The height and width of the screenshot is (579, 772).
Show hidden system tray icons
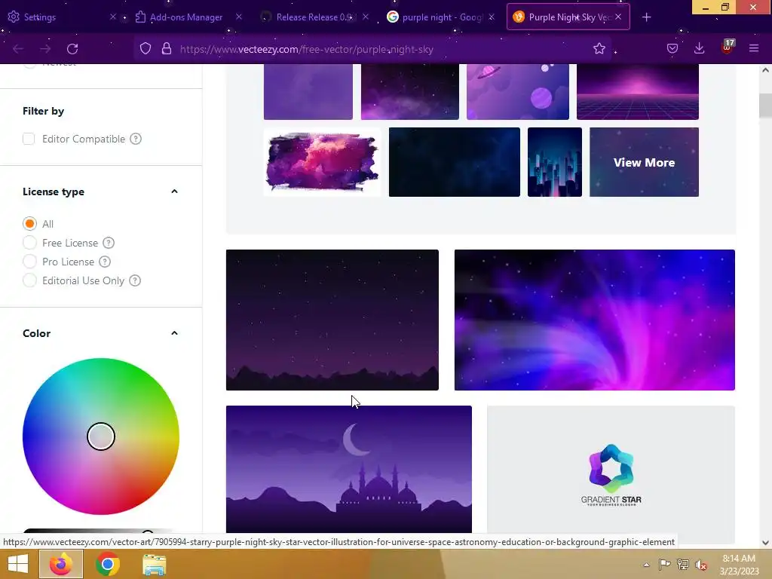pyautogui.click(x=646, y=565)
